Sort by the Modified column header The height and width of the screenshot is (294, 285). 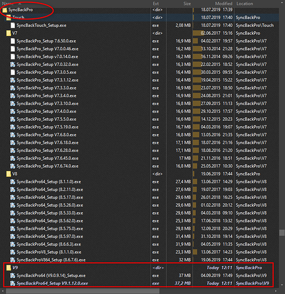[x=224, y=4]
